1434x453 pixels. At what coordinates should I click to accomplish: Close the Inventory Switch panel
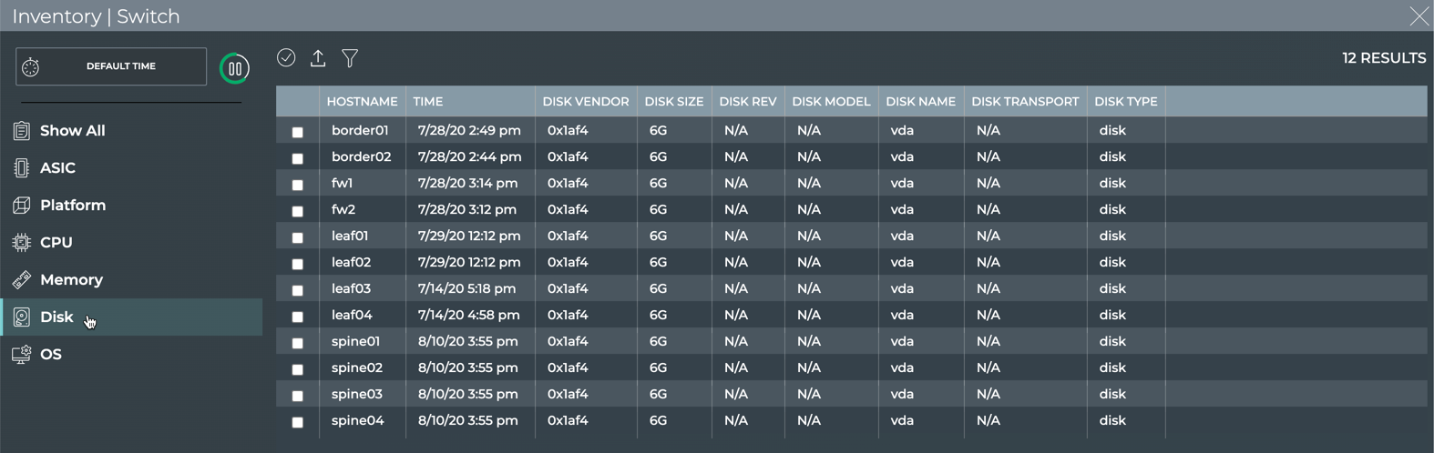pos(1419,16)
